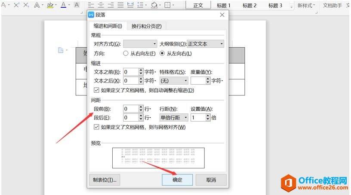Screen dimensions: 351x195
Task: Click the 段前 spinner arrows
Action: click(141, 109)
